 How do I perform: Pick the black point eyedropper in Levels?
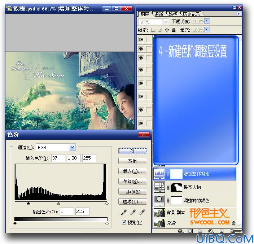click(124, 212)
